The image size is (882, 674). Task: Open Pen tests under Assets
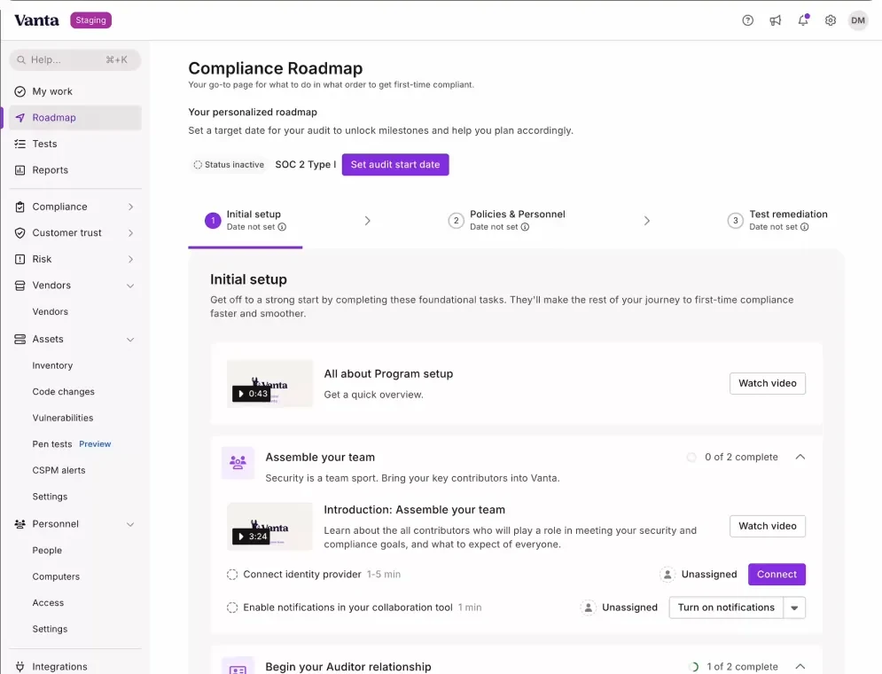pyautogui.click(x=51, y=444)
